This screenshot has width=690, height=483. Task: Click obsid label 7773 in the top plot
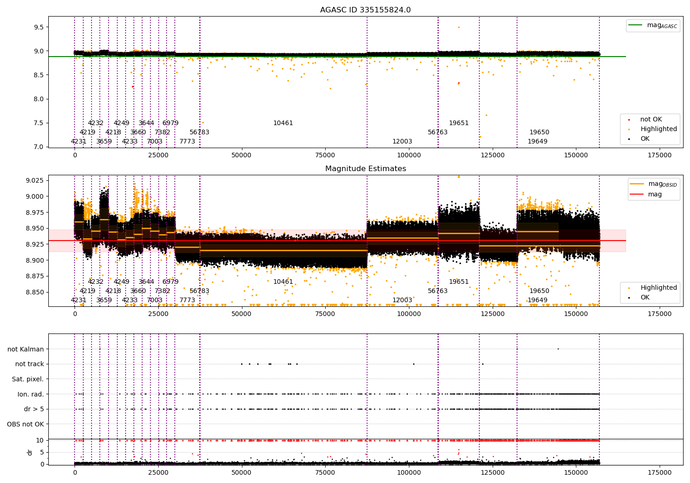click(187, 142)
